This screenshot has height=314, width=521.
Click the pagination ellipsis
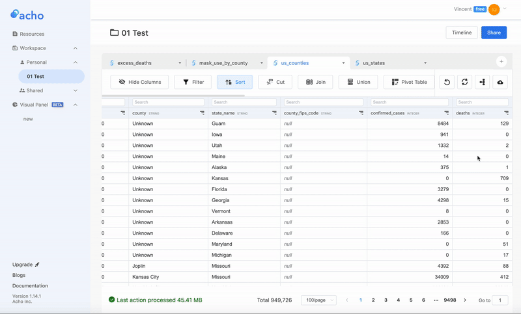click(x=436, y=300)
